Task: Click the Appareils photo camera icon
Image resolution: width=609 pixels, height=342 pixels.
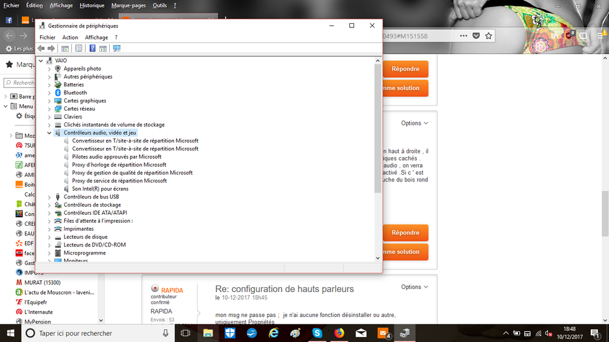Action: (58, 69)
